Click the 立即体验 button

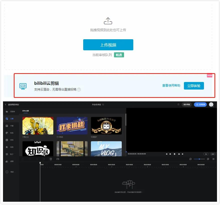pos(194,86)
